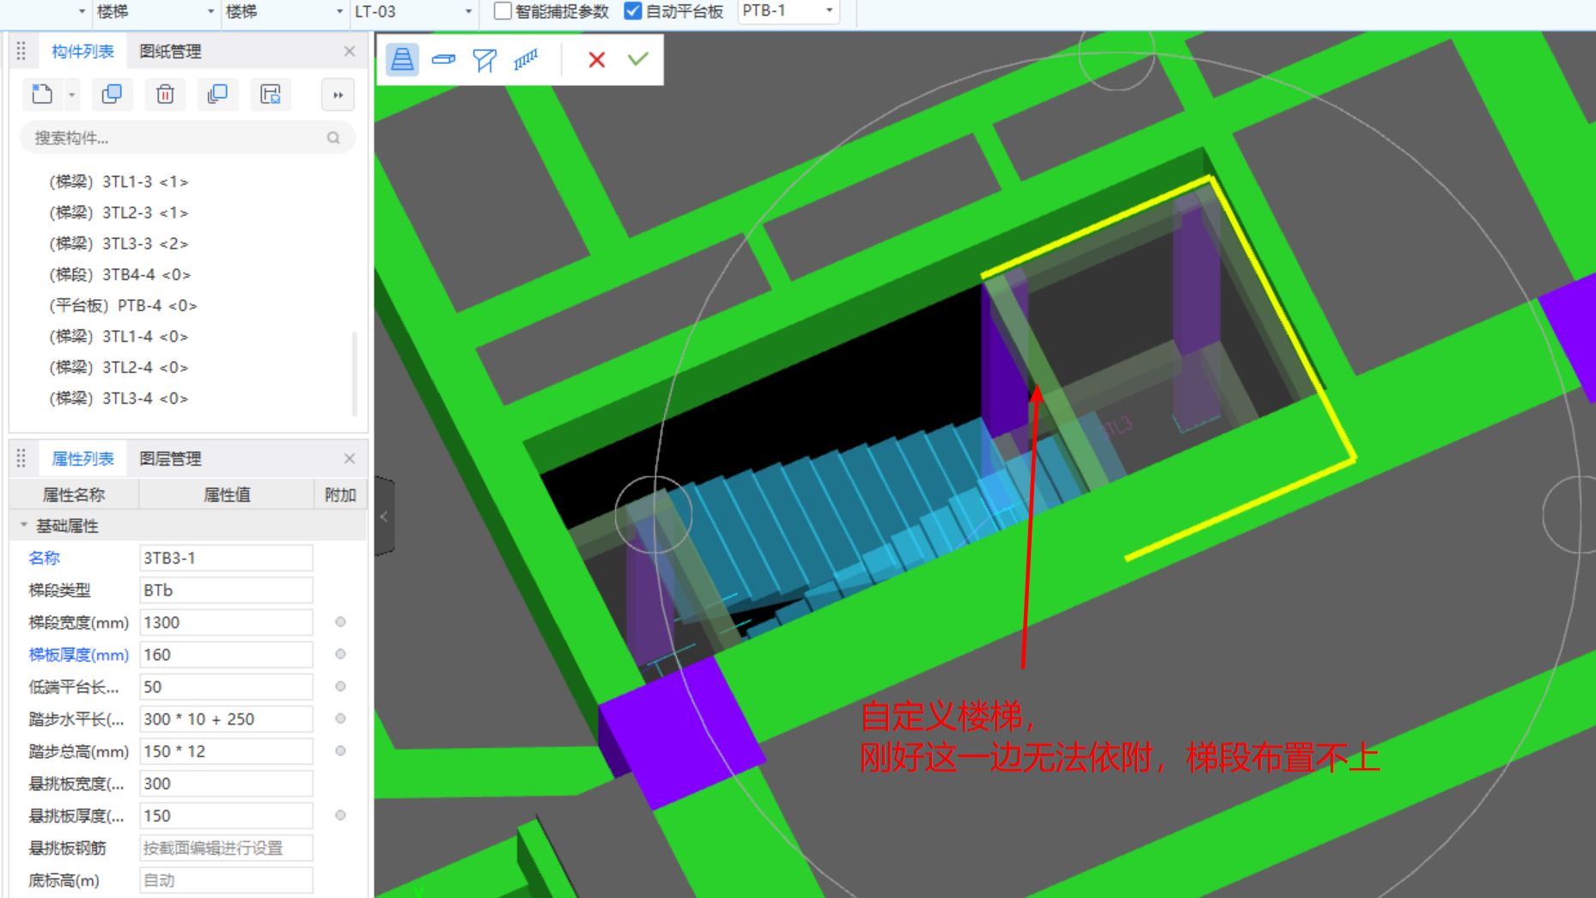Save component to library
Image resolution: width=1596 pixels, height=898 pixels.
[271, 95]
